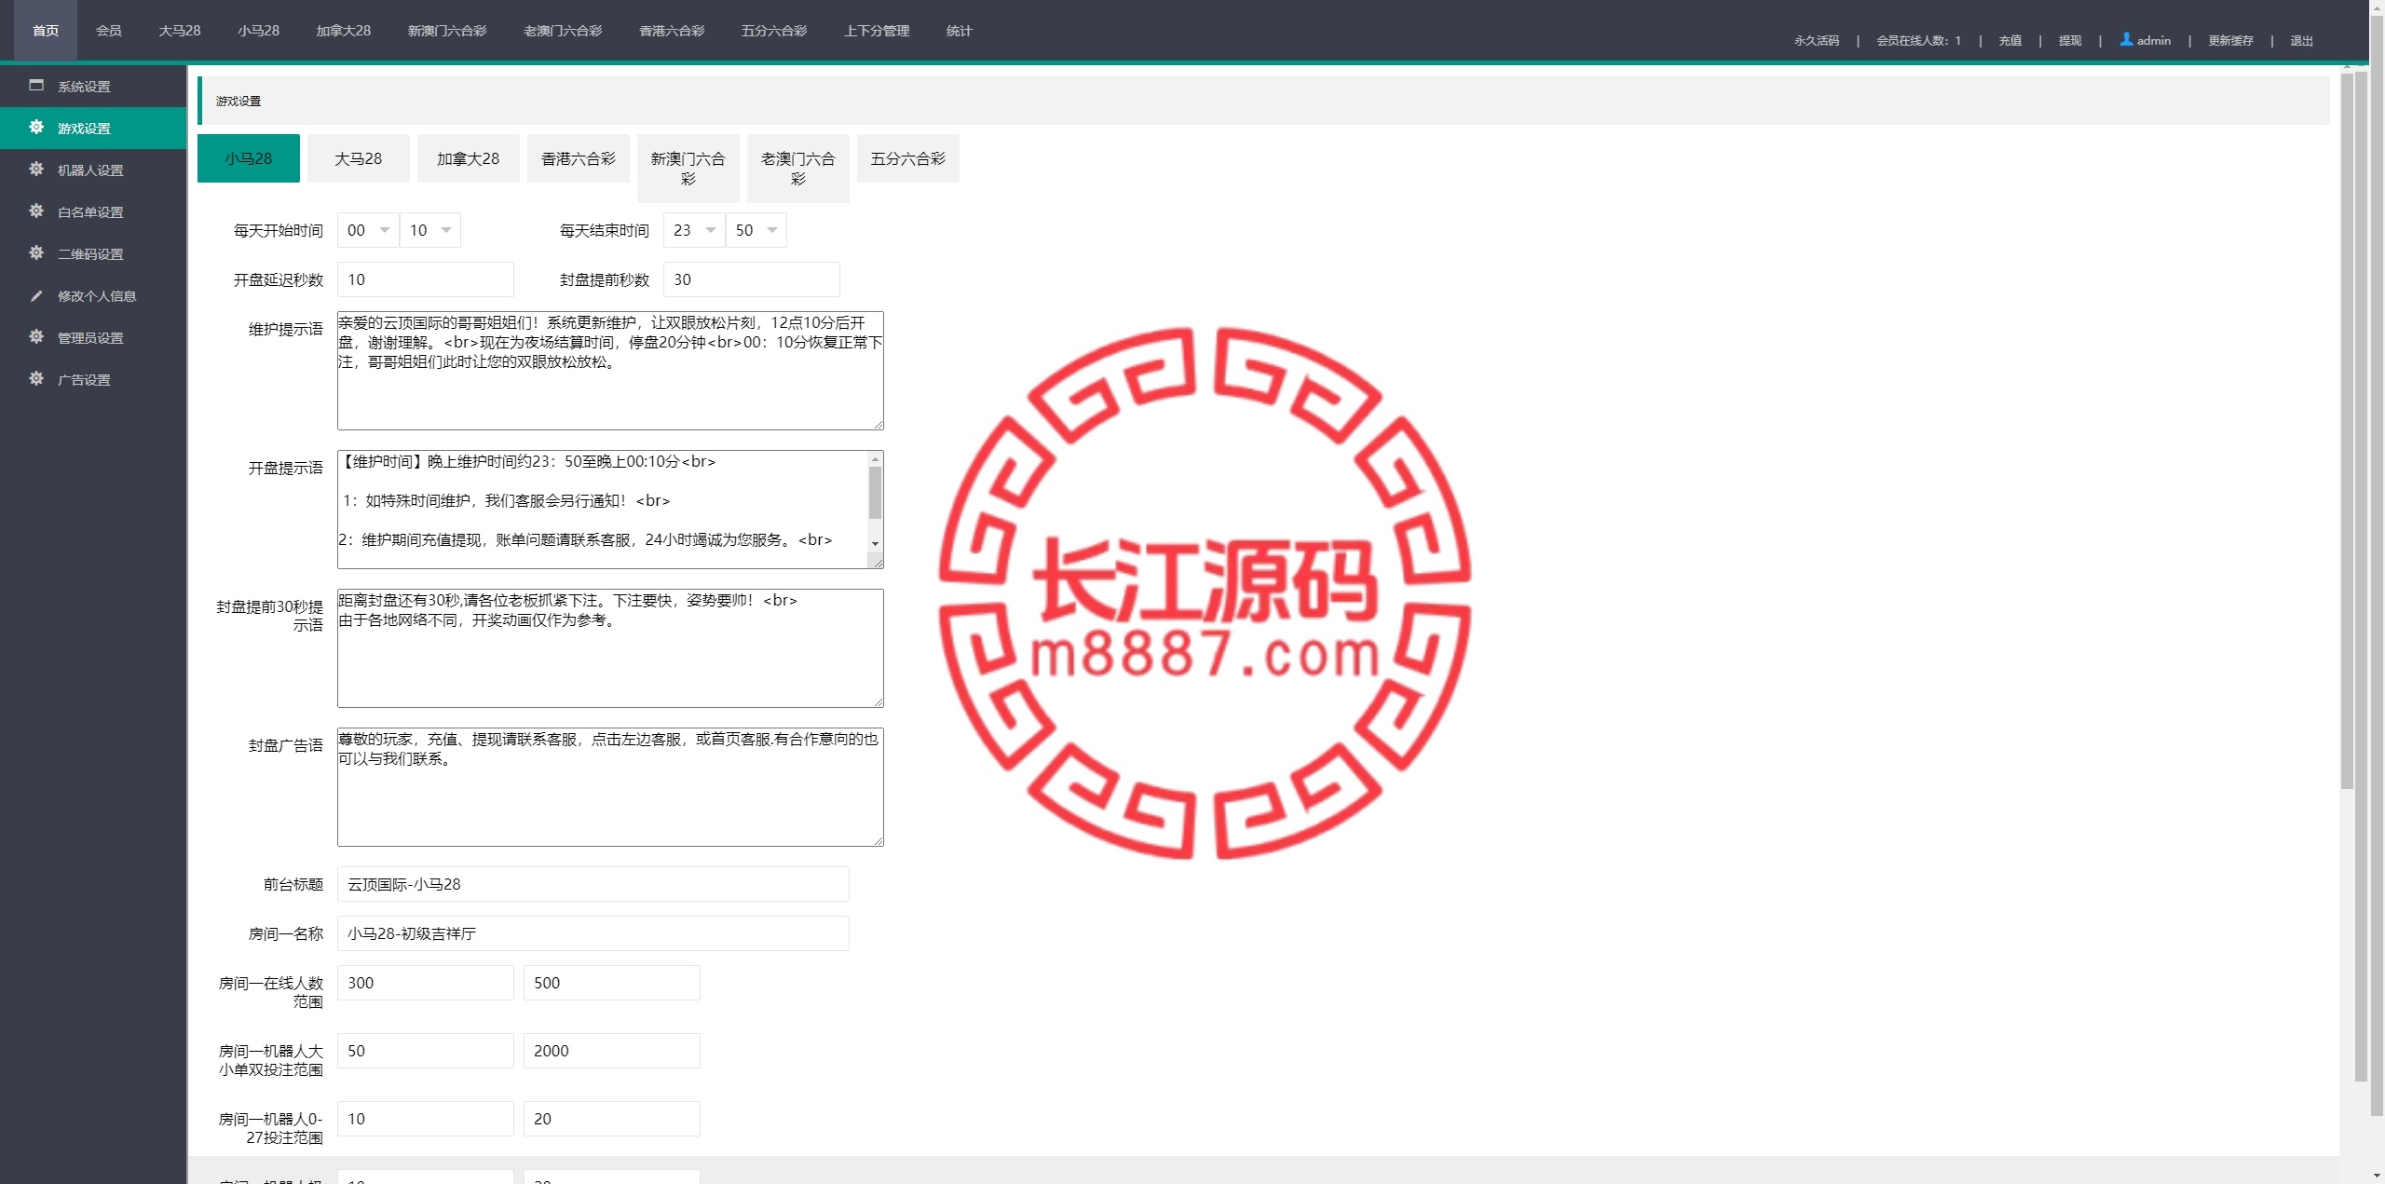Open 白名单设置 in the sidebar
This screenshot has height=1184, width=2385.
(x=93, y=211)
